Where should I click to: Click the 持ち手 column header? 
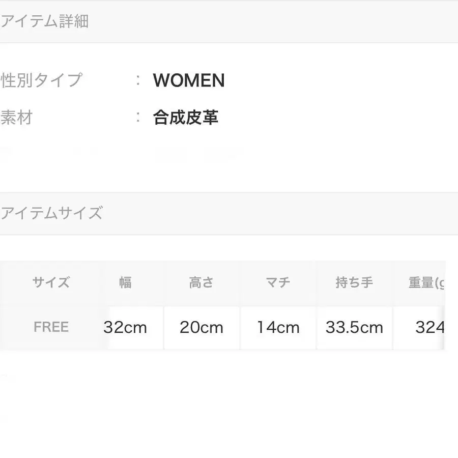(354, 283)
